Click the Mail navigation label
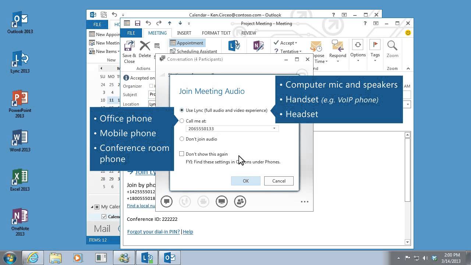Screen dimensions: 471x265 coord(102,229)
